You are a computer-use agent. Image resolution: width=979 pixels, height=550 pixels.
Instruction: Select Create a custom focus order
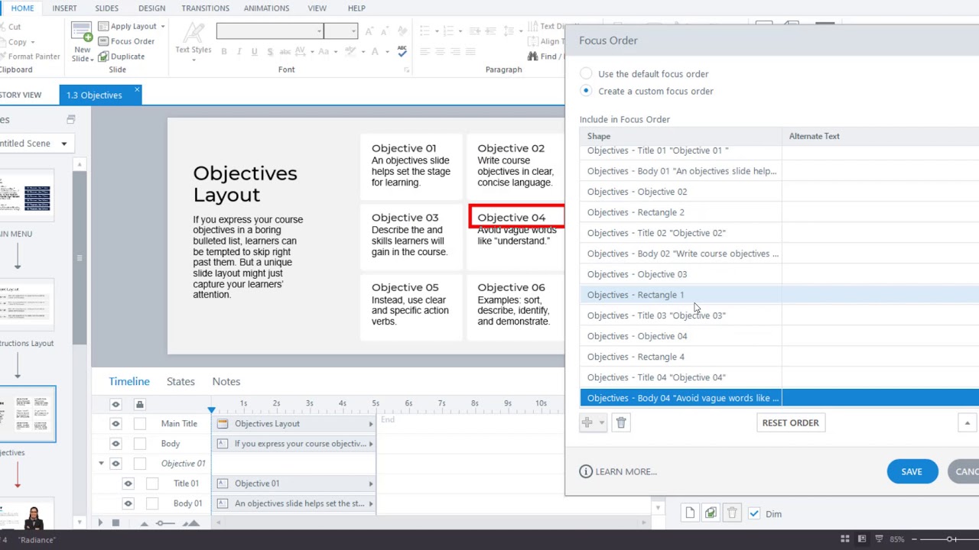click(586, 91)
